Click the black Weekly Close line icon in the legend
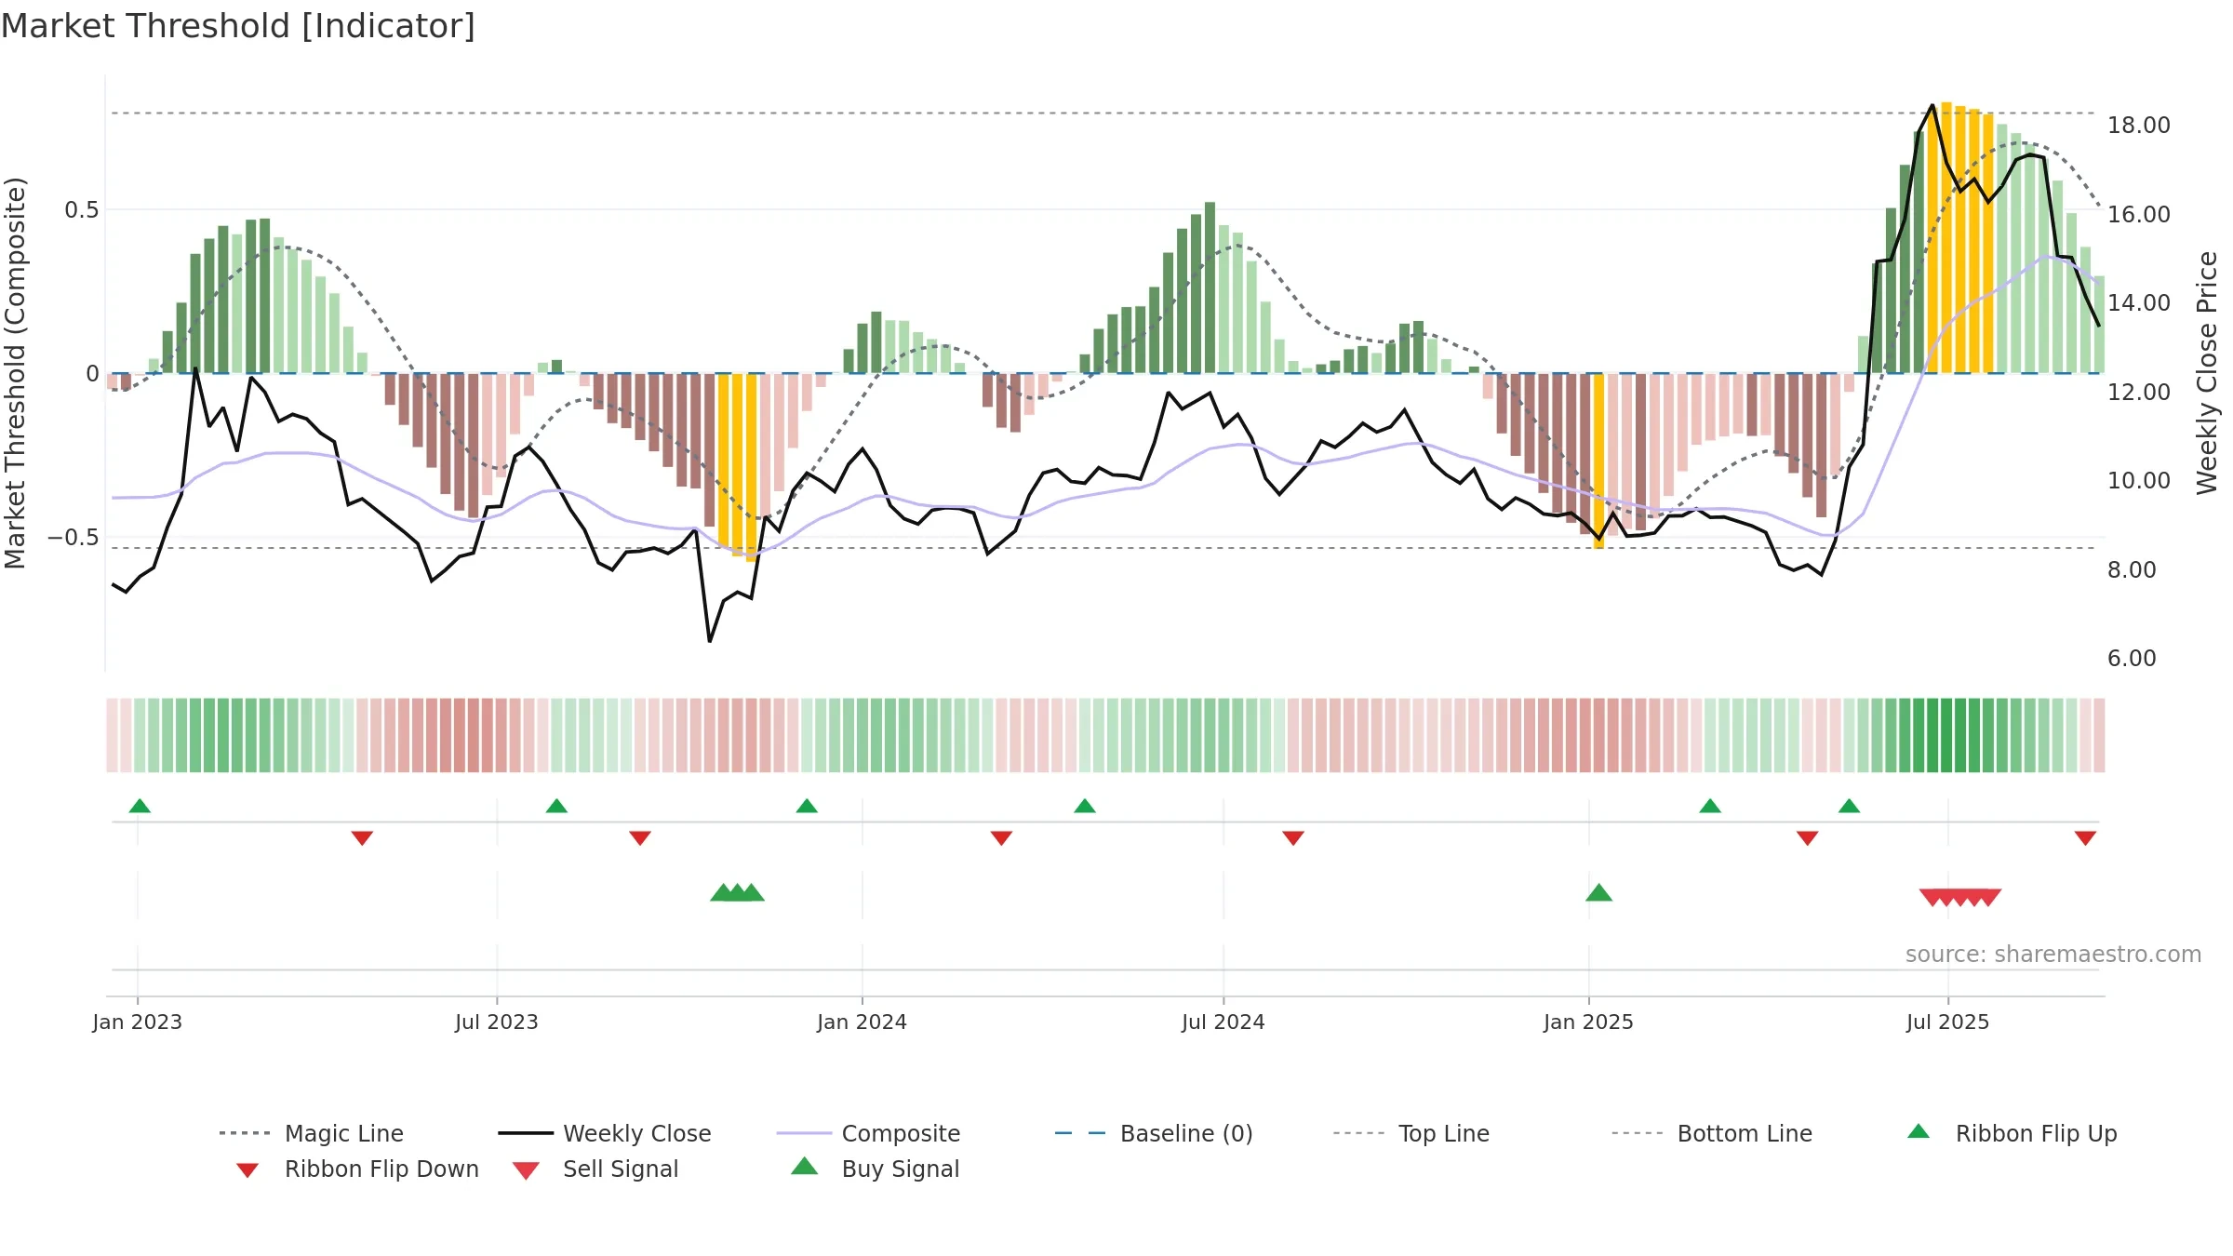The height and width of the screenshot is (1256, 2233). 526,1133
